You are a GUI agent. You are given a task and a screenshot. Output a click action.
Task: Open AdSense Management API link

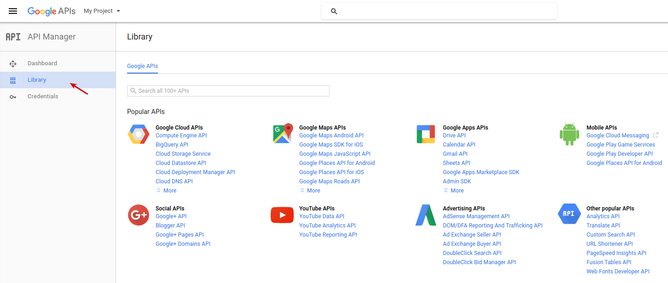tap(476, 216)
